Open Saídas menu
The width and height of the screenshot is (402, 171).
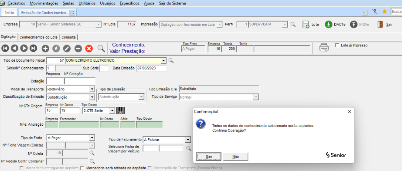(68, 3)
